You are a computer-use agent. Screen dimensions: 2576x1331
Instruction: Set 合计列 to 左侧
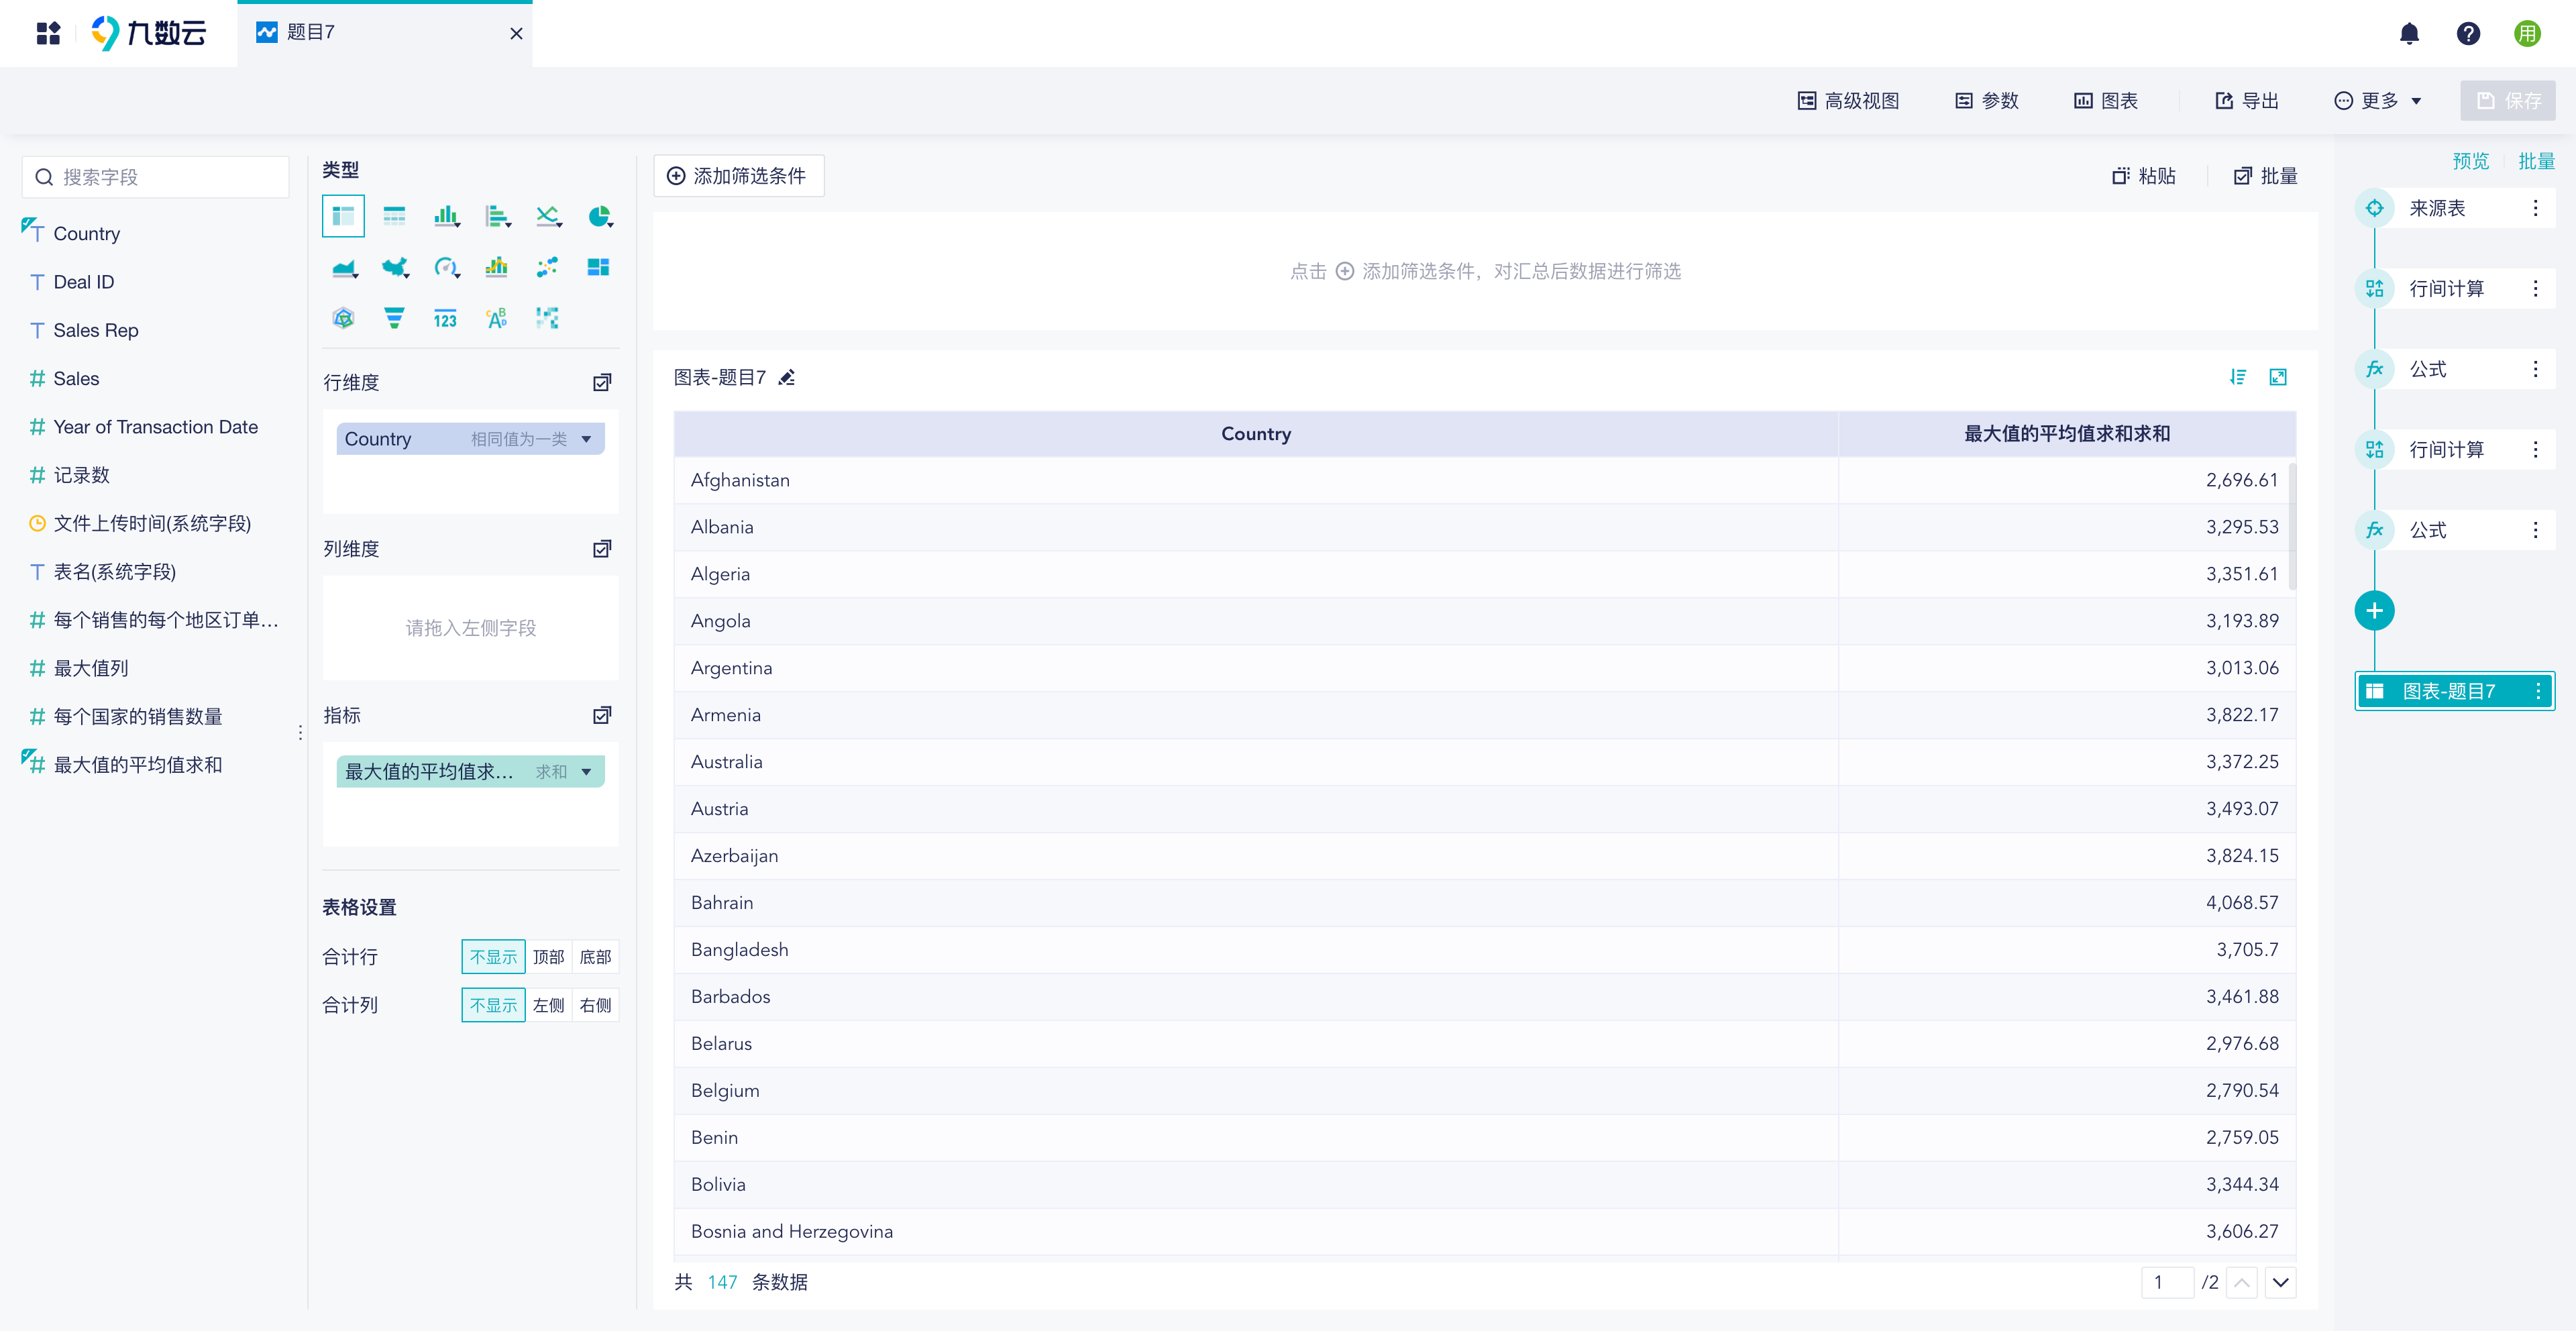(x=548, y=1005)
